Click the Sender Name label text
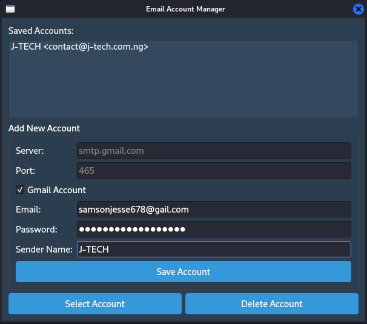 click(44, 250)
